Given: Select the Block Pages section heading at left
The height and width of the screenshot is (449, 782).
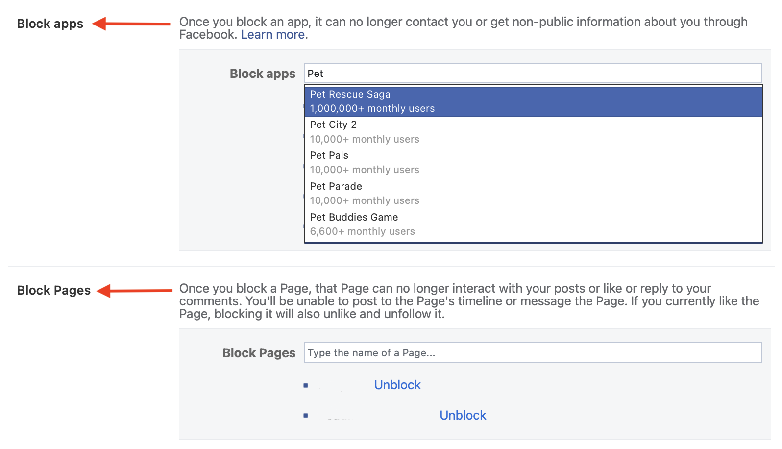Looking at the screenshot, I should pos(54,291).
